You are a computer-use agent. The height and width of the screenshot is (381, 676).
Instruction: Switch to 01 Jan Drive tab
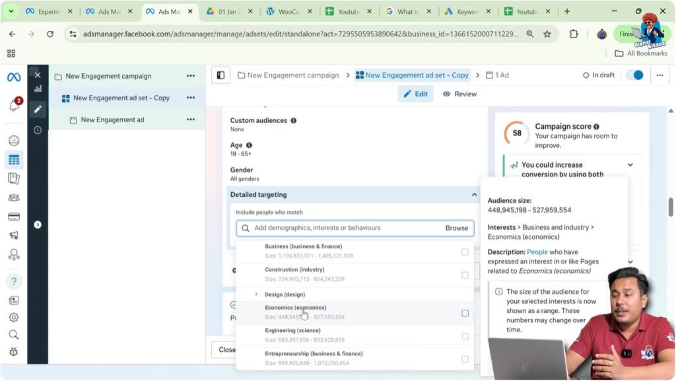(229, 12)
